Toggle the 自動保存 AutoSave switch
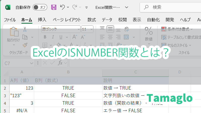The width and height of the screenshot is (201, 113). coord(40,7)
